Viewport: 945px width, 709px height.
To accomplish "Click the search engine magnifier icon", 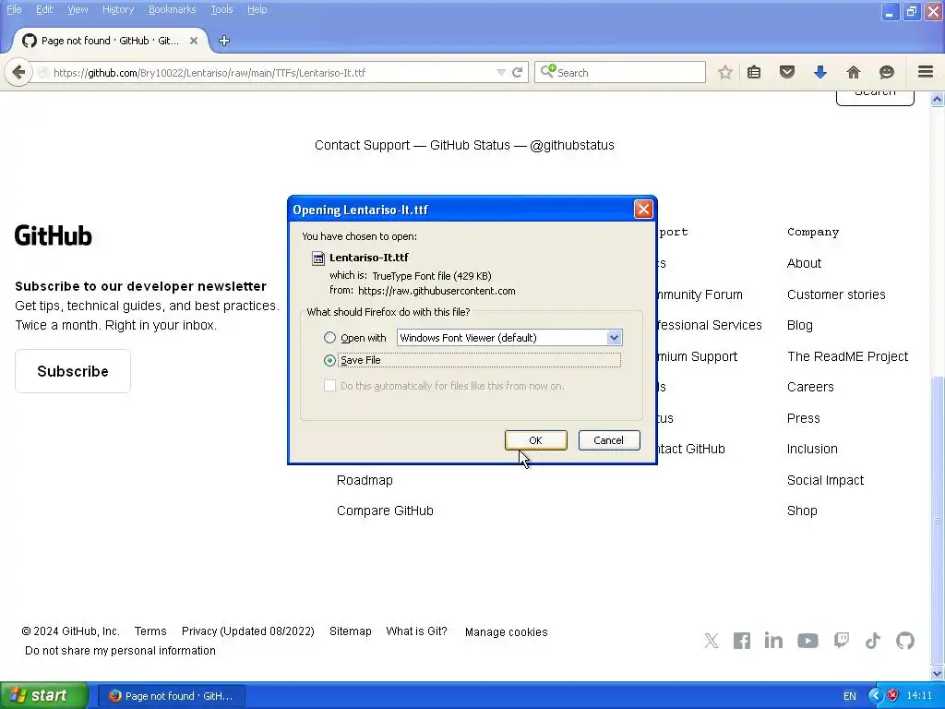I will click(548, 72).
